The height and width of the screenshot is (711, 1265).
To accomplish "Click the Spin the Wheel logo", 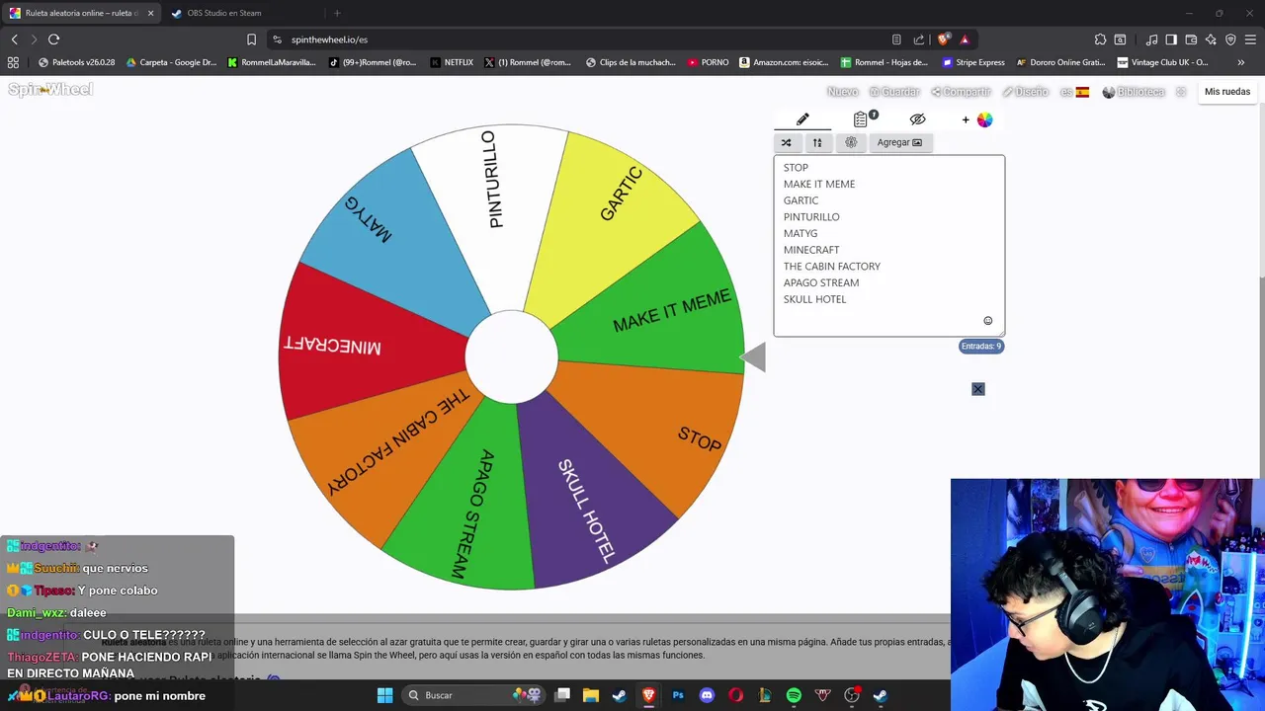I will [x=50, y=90].
